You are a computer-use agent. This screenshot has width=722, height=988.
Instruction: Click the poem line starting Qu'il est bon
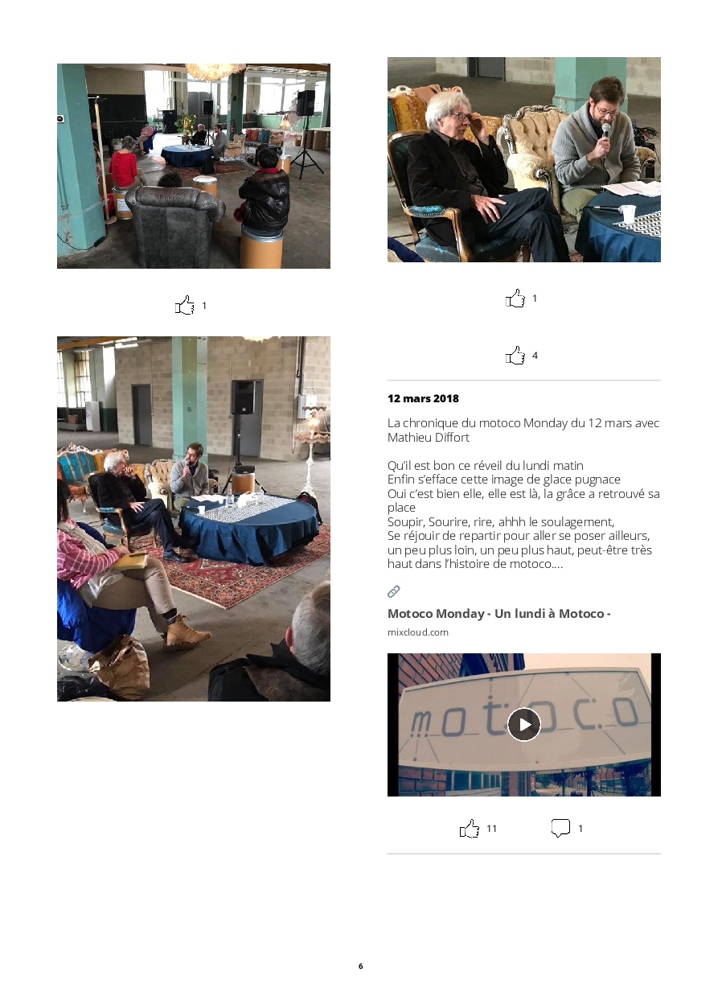pyautogui.click(x=486, y=466)
